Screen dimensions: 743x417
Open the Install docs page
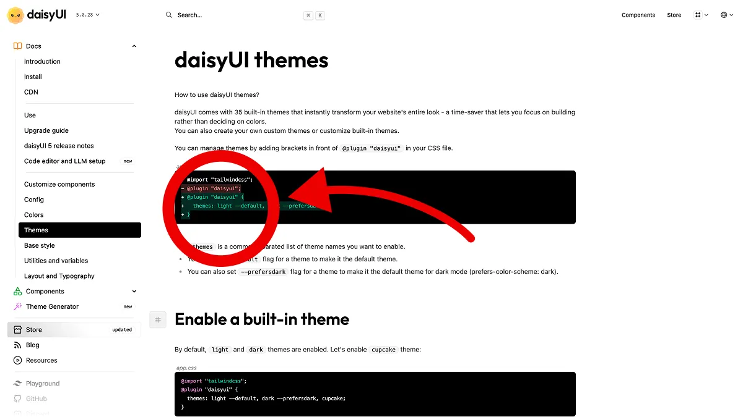click(33, 77)
